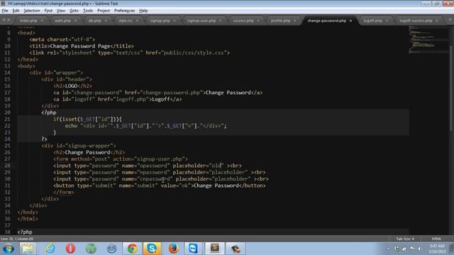454x255 pixels.
Task: Close the signup.php tab
Action: (x=175, y=21)
